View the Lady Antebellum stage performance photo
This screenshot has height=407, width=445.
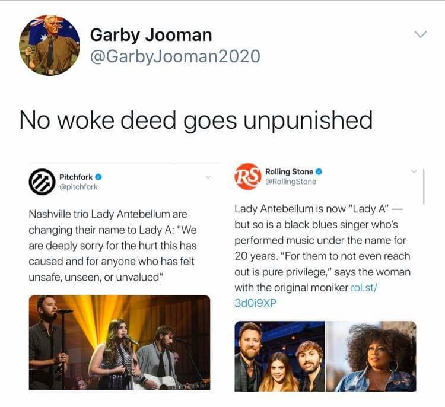tap(119, 342)
